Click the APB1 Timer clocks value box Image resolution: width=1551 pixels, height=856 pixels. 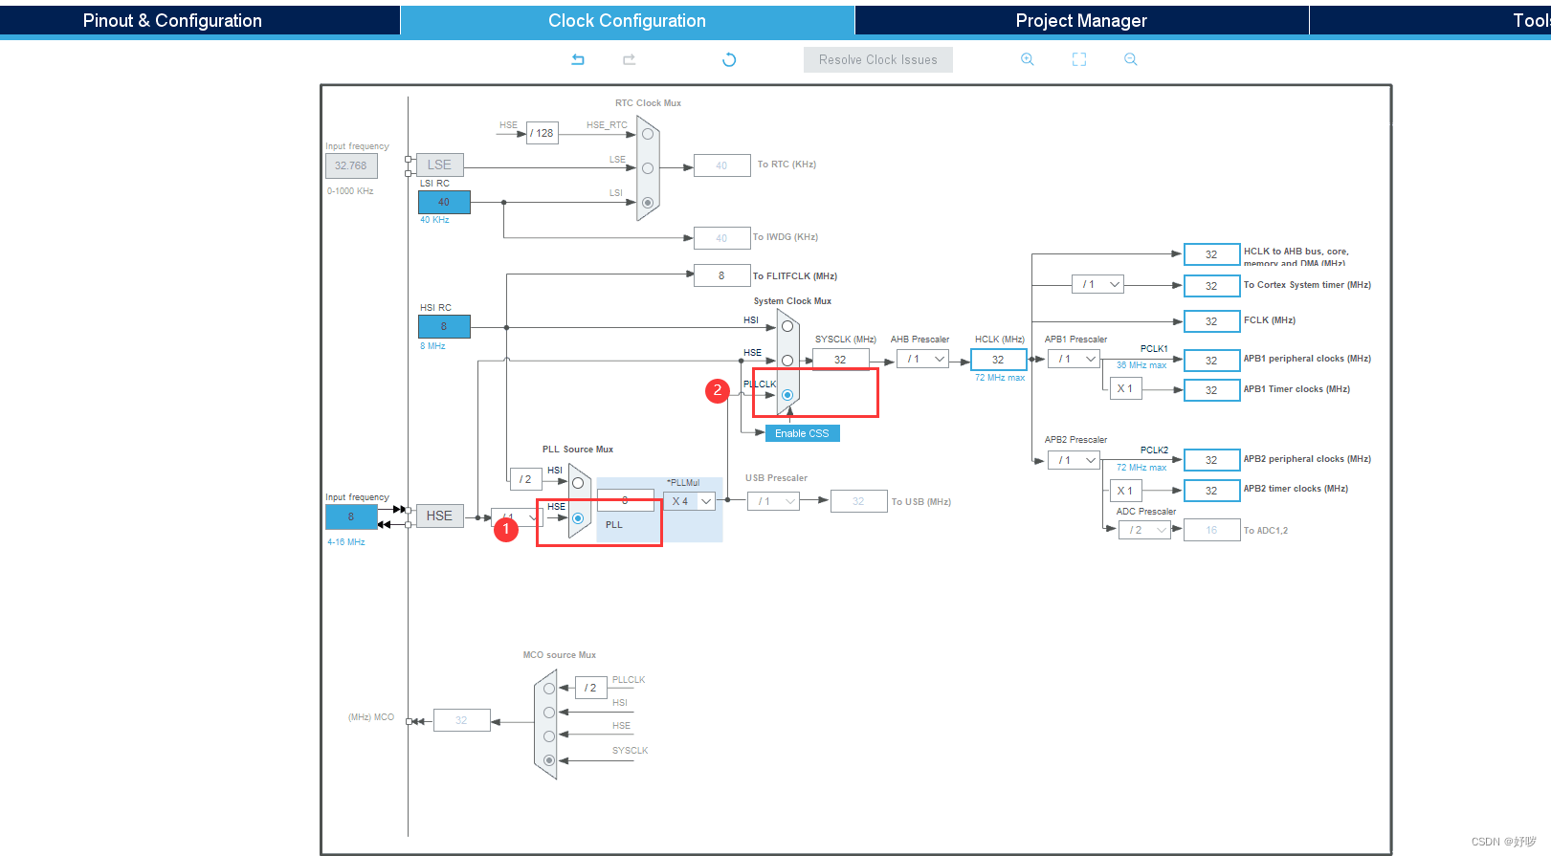coord(1211,390)
